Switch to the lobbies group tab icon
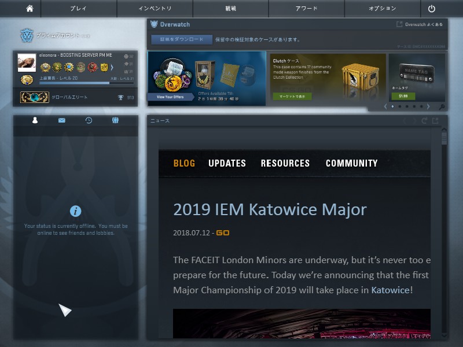463x347 pixels. click(115, 120)
